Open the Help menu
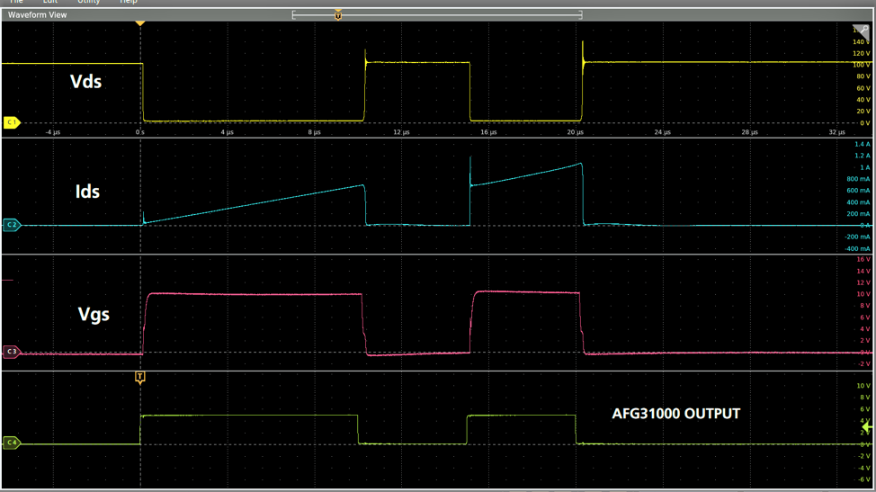 coord(129,2)
